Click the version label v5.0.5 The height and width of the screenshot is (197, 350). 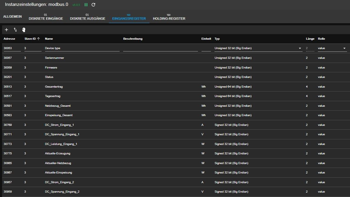(x=76, y=5)
